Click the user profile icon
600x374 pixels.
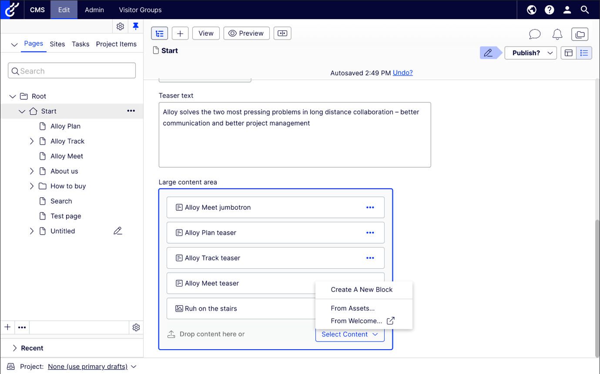click(x=567, y=10)
